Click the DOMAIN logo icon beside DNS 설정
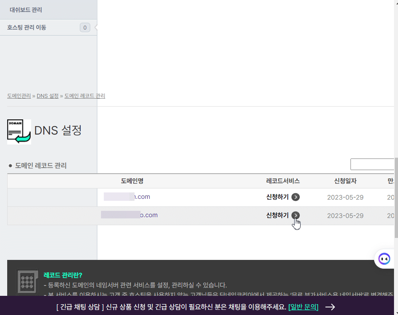Screen dimensions: 398x315 click(x=18, y=131)
